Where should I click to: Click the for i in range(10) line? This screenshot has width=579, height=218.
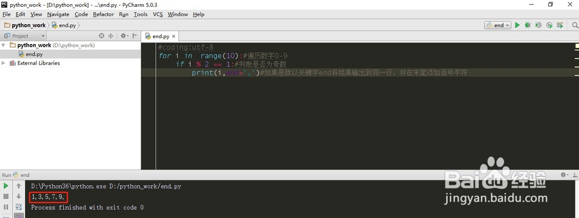223,56
